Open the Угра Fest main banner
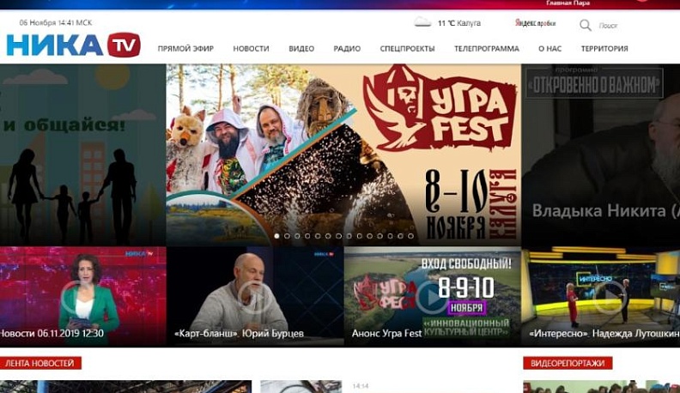Viewport: 680px width, 393px height. 343,154
